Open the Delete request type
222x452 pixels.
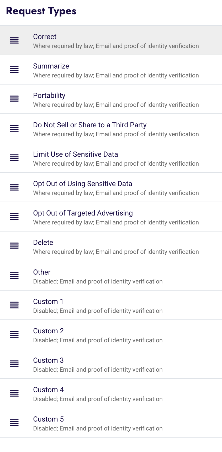click(x=111, y=246)
